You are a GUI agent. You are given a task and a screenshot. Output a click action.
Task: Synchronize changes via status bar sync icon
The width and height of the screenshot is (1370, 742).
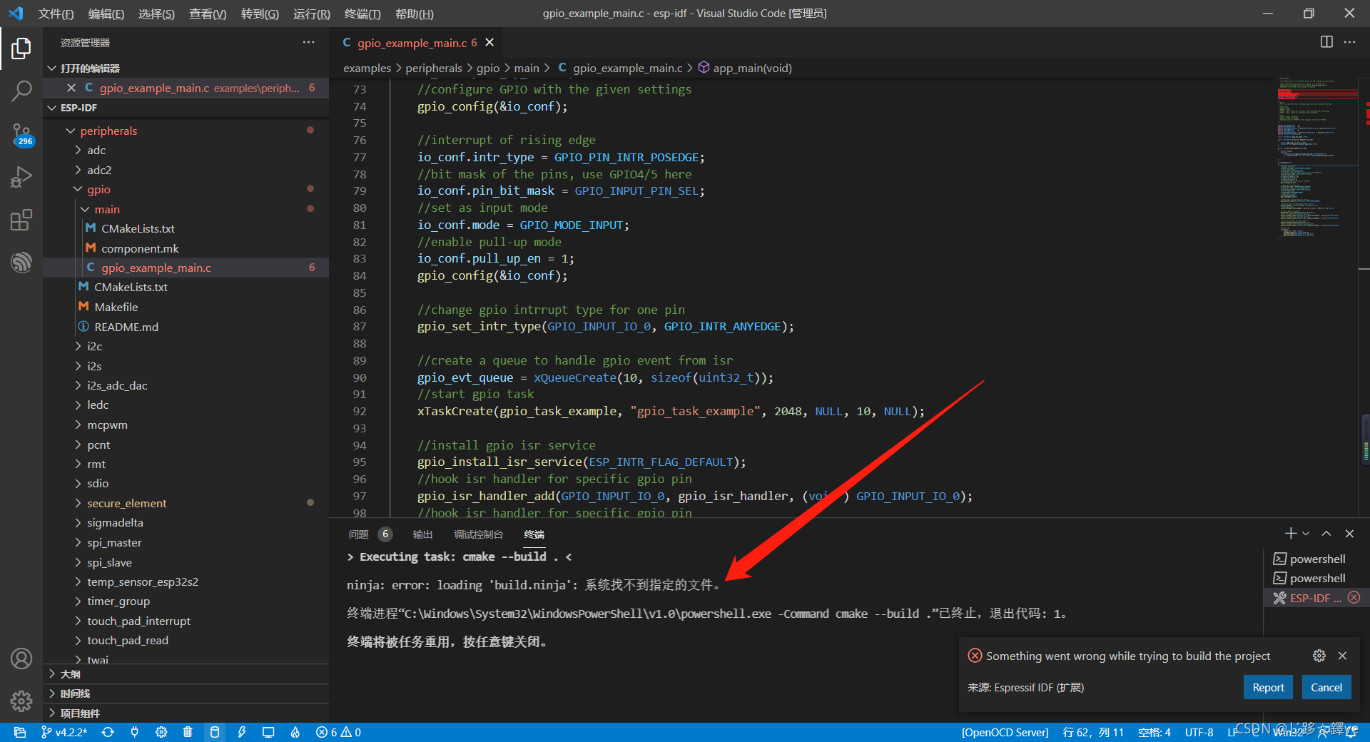[108, 732]
